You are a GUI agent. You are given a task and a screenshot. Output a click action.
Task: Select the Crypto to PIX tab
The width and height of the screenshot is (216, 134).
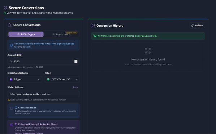[x=61, y=34]
